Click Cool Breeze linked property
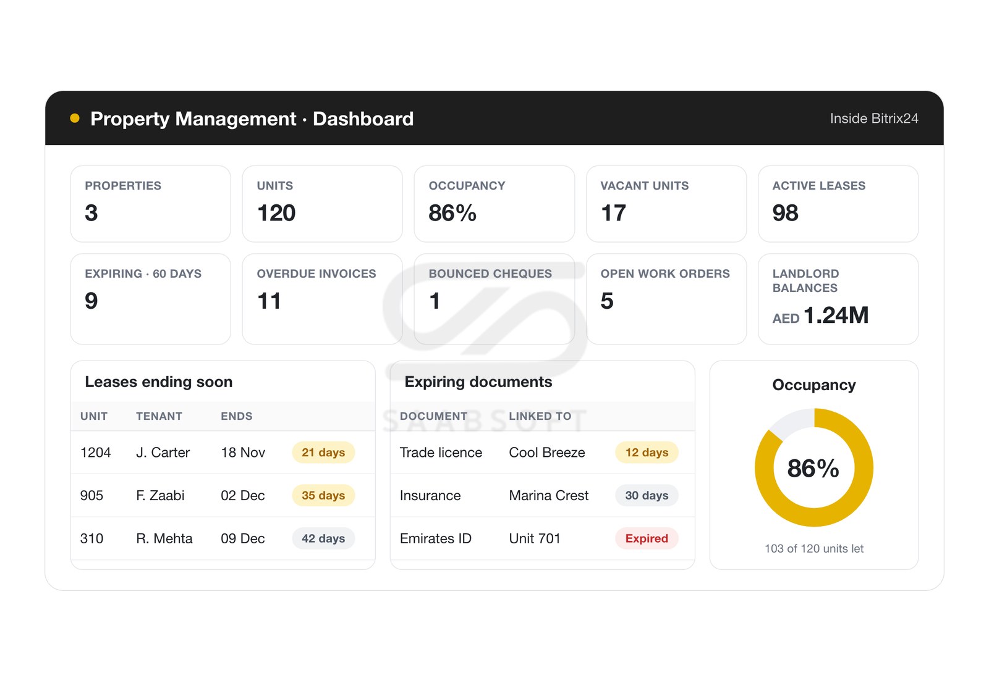This screenshot has height=681, width=989. point(547,453)
